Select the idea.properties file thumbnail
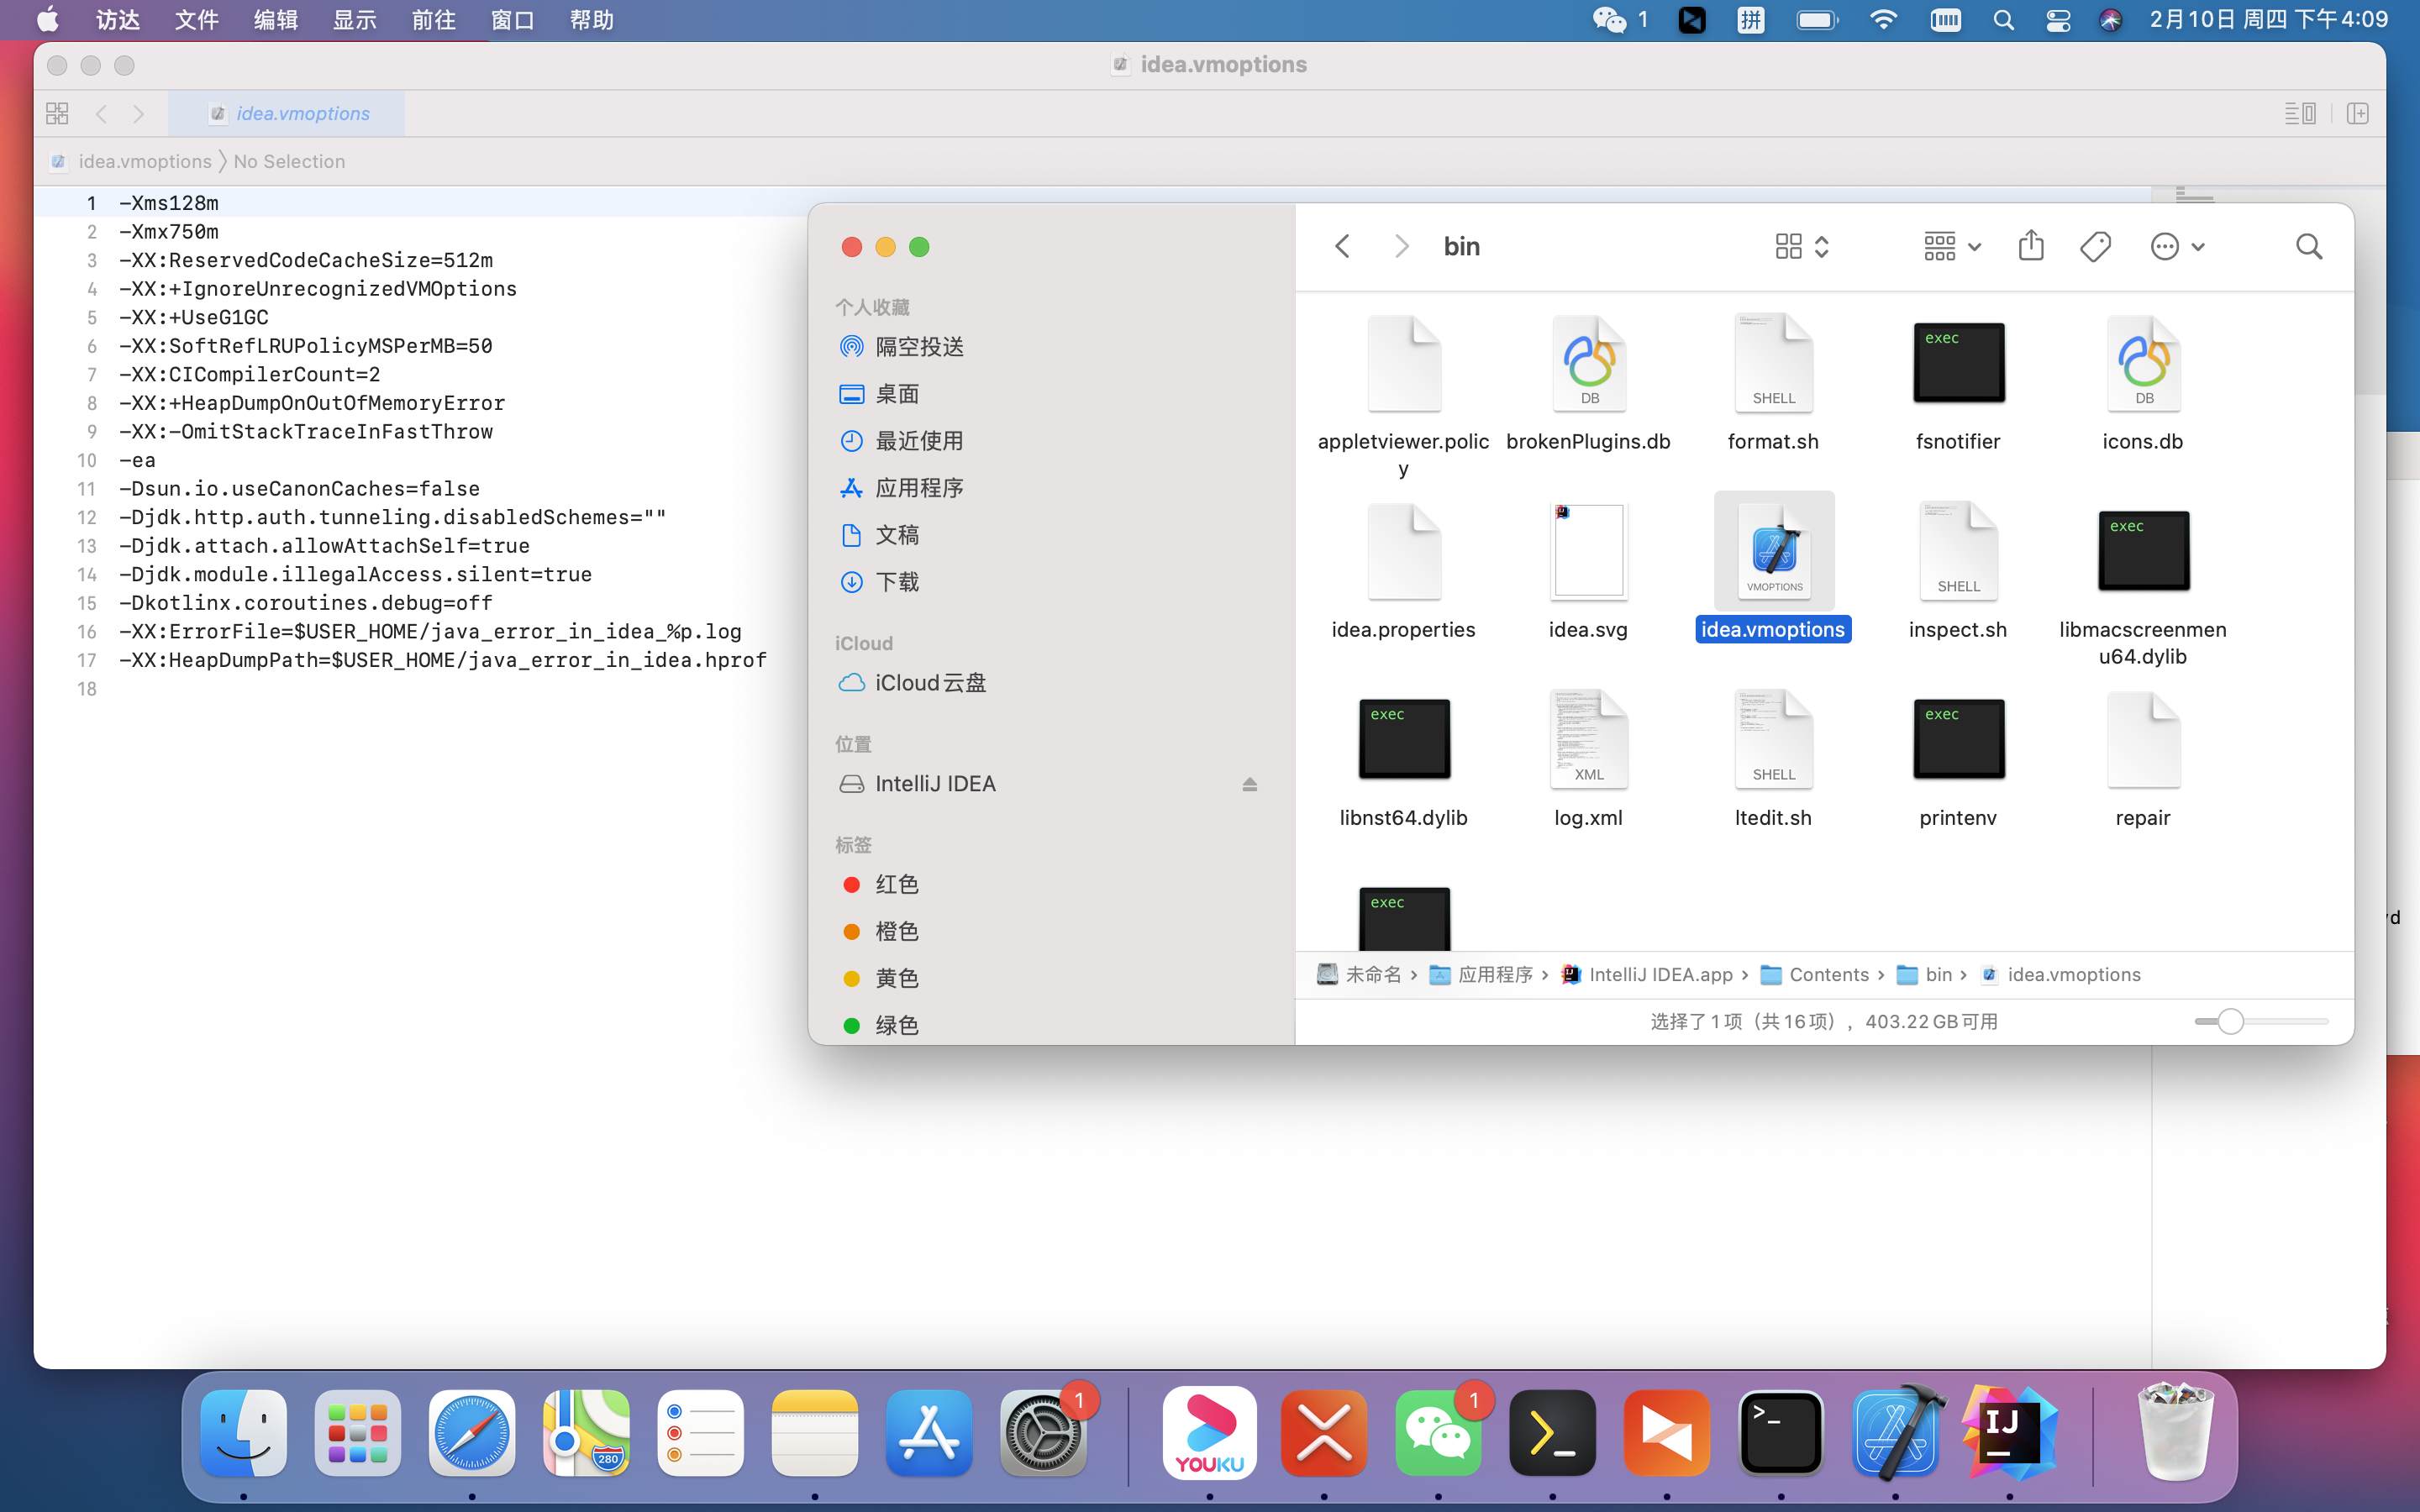 (1403, 551)
